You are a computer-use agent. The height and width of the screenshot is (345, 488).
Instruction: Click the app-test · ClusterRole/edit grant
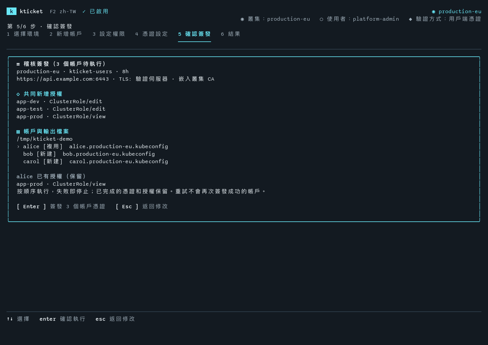point(61,109)
